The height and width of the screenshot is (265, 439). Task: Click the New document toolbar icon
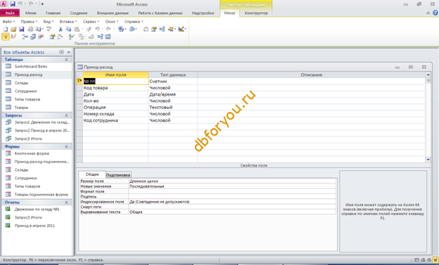pyautogui.click(x=6, y=29)
